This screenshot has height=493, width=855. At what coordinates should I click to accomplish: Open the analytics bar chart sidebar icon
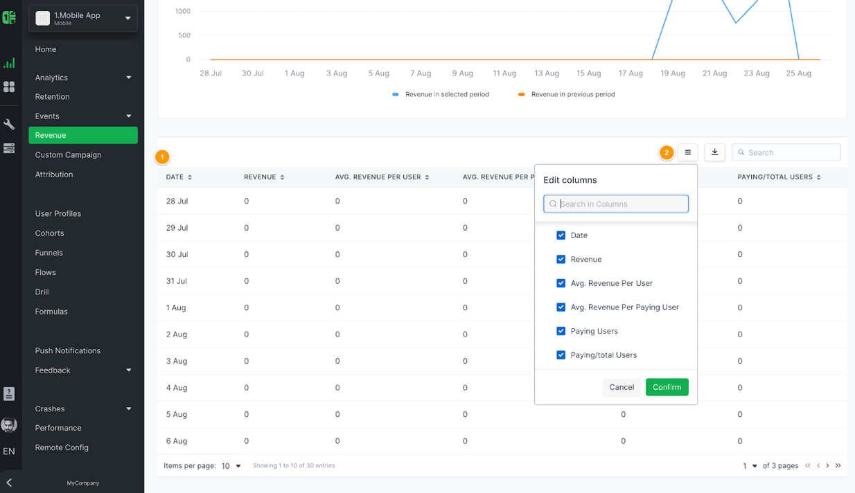(9, 63)
